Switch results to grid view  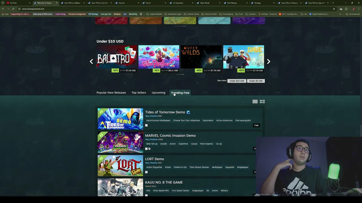(x=262, y=101)
